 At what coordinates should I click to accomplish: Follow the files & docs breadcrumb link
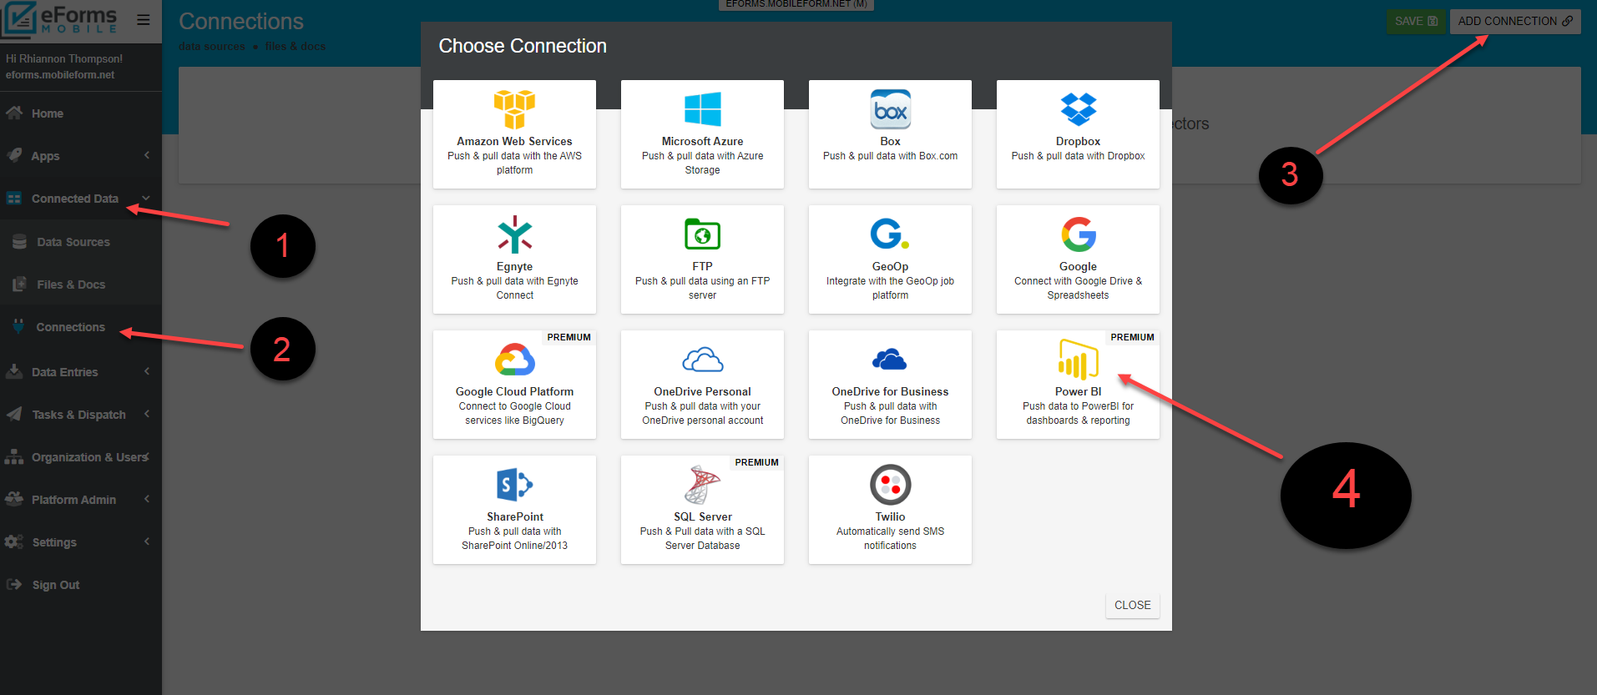click(x=296, y=47)
